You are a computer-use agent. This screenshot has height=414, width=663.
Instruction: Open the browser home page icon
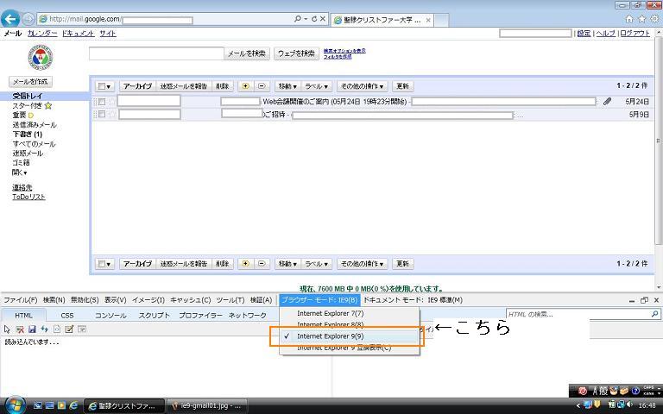coord(629,19)
